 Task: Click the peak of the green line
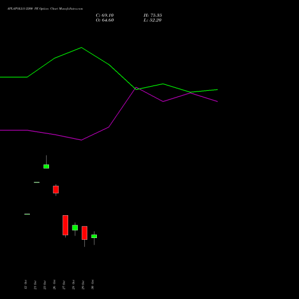(81, 47)
